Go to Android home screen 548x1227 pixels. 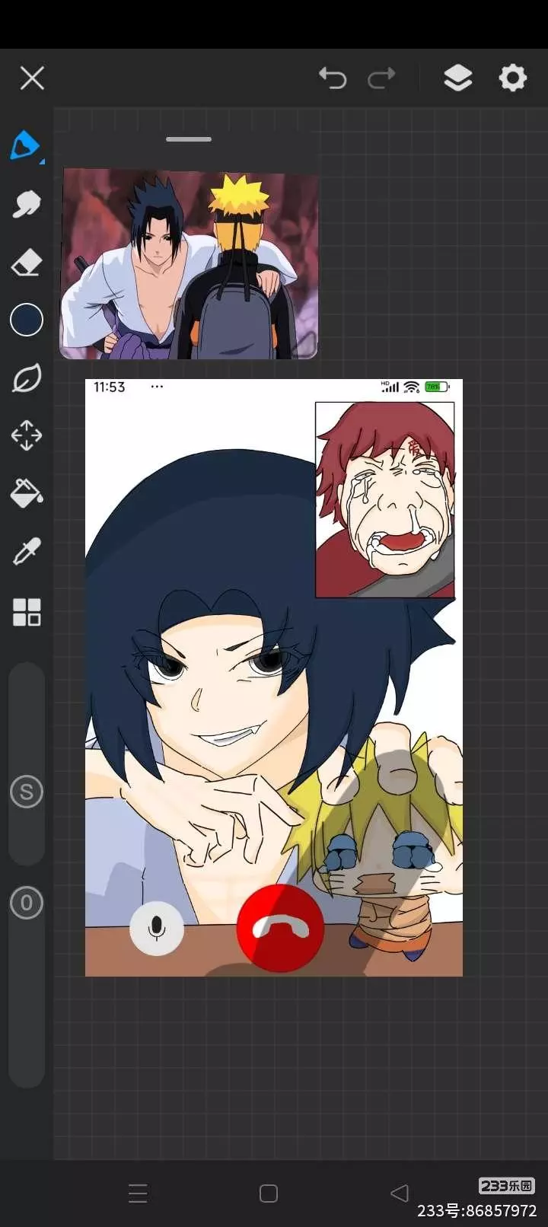pyautogui.click(x=269, y=1193)
